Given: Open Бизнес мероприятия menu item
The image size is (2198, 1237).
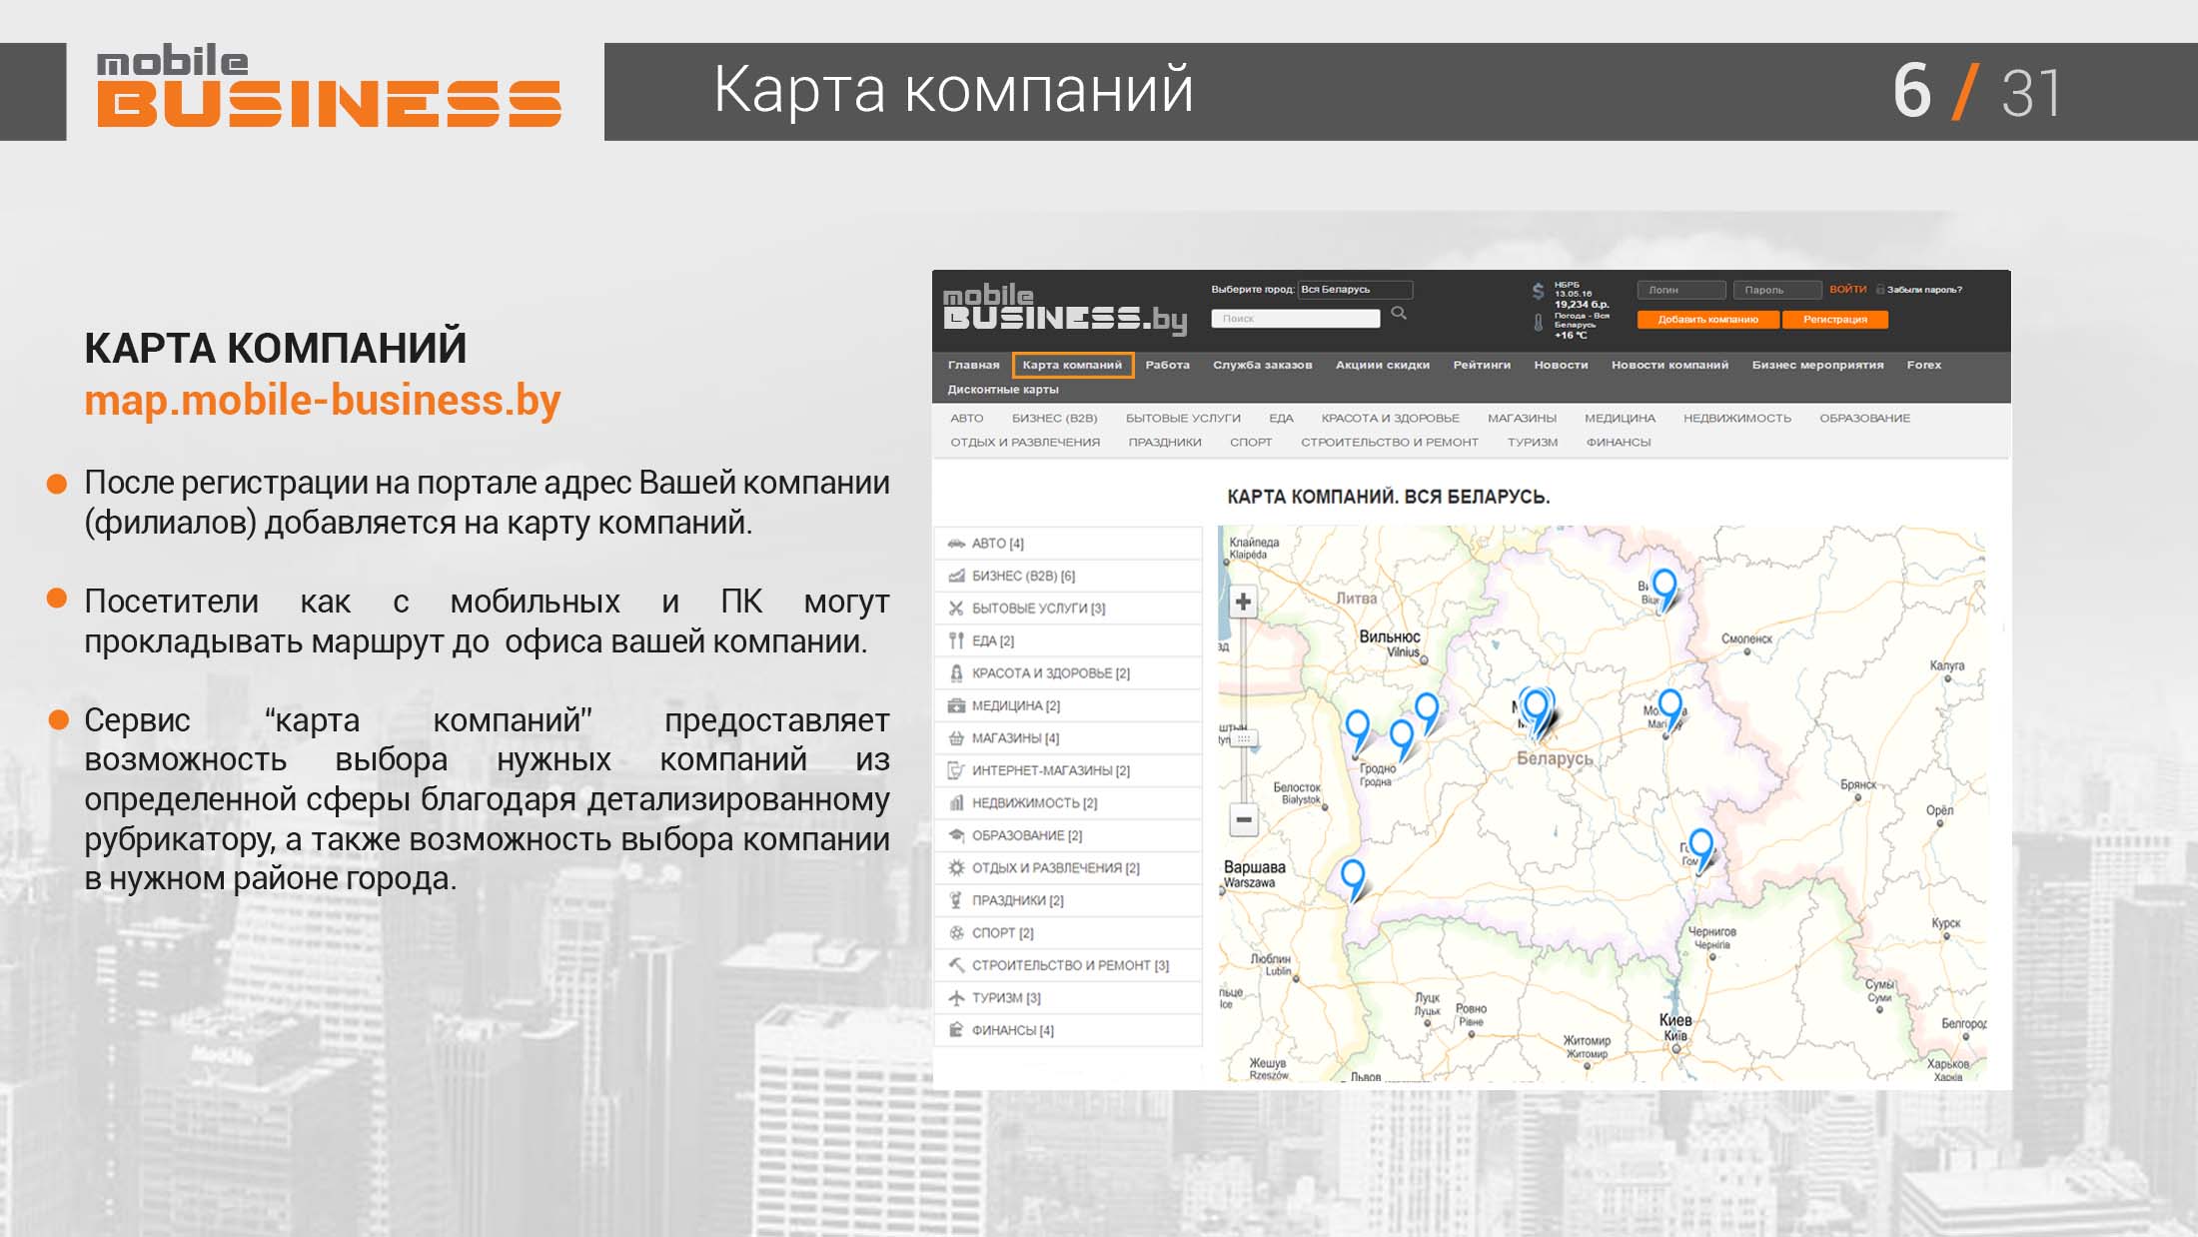Looking at the screenshot, I should tap(1817, 366).
